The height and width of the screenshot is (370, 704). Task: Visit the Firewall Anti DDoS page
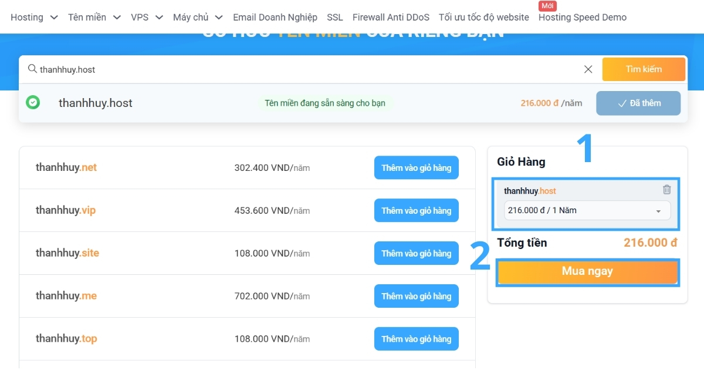(x=391, y=17)
